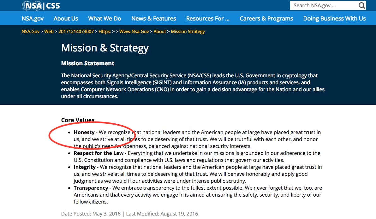Click the magnifying glass search icon

click(361, 5)
